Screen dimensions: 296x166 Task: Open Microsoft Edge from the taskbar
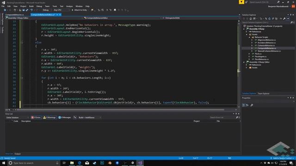click(x=80, y=163)
